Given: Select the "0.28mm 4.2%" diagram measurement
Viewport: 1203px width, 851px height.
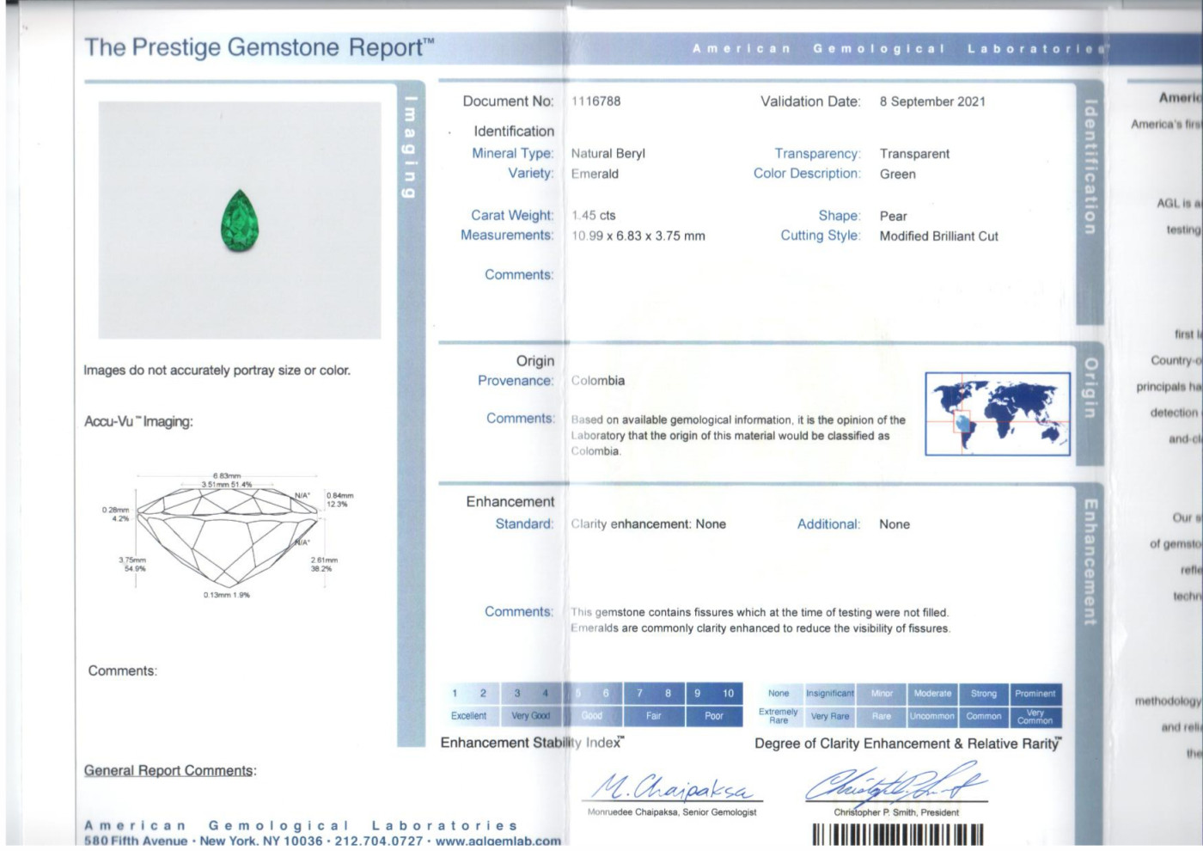Looking at the screenshot, I should 115,514.
